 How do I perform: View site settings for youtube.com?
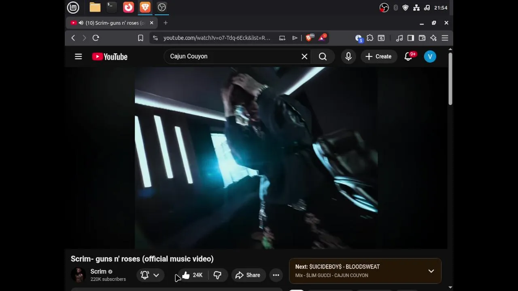click(155, 38)
